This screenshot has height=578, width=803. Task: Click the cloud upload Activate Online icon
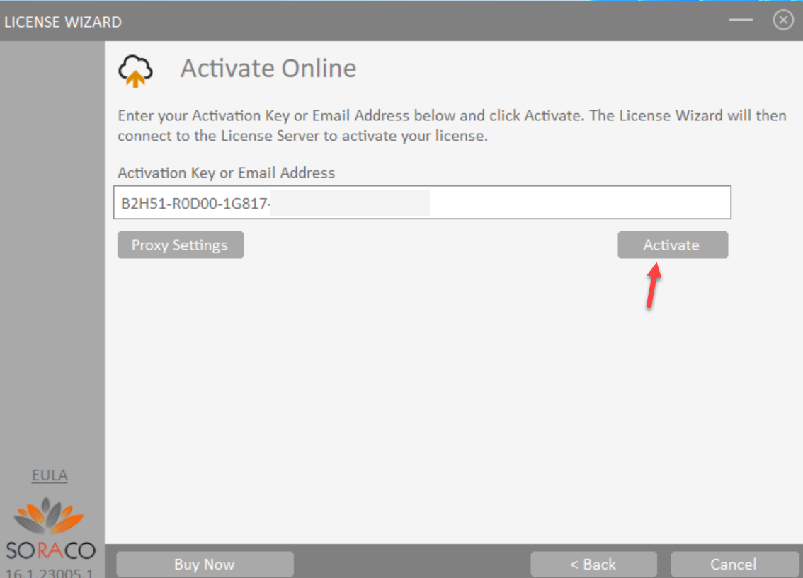[x=135, y=71]
